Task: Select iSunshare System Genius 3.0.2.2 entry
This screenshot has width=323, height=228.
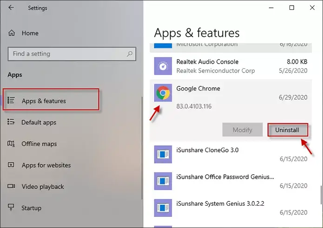Action: 231,208
